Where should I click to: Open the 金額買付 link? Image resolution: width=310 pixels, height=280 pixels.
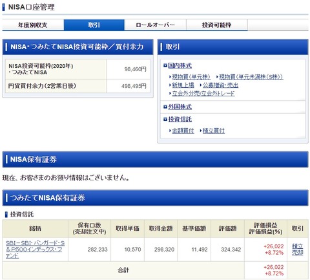183,131
